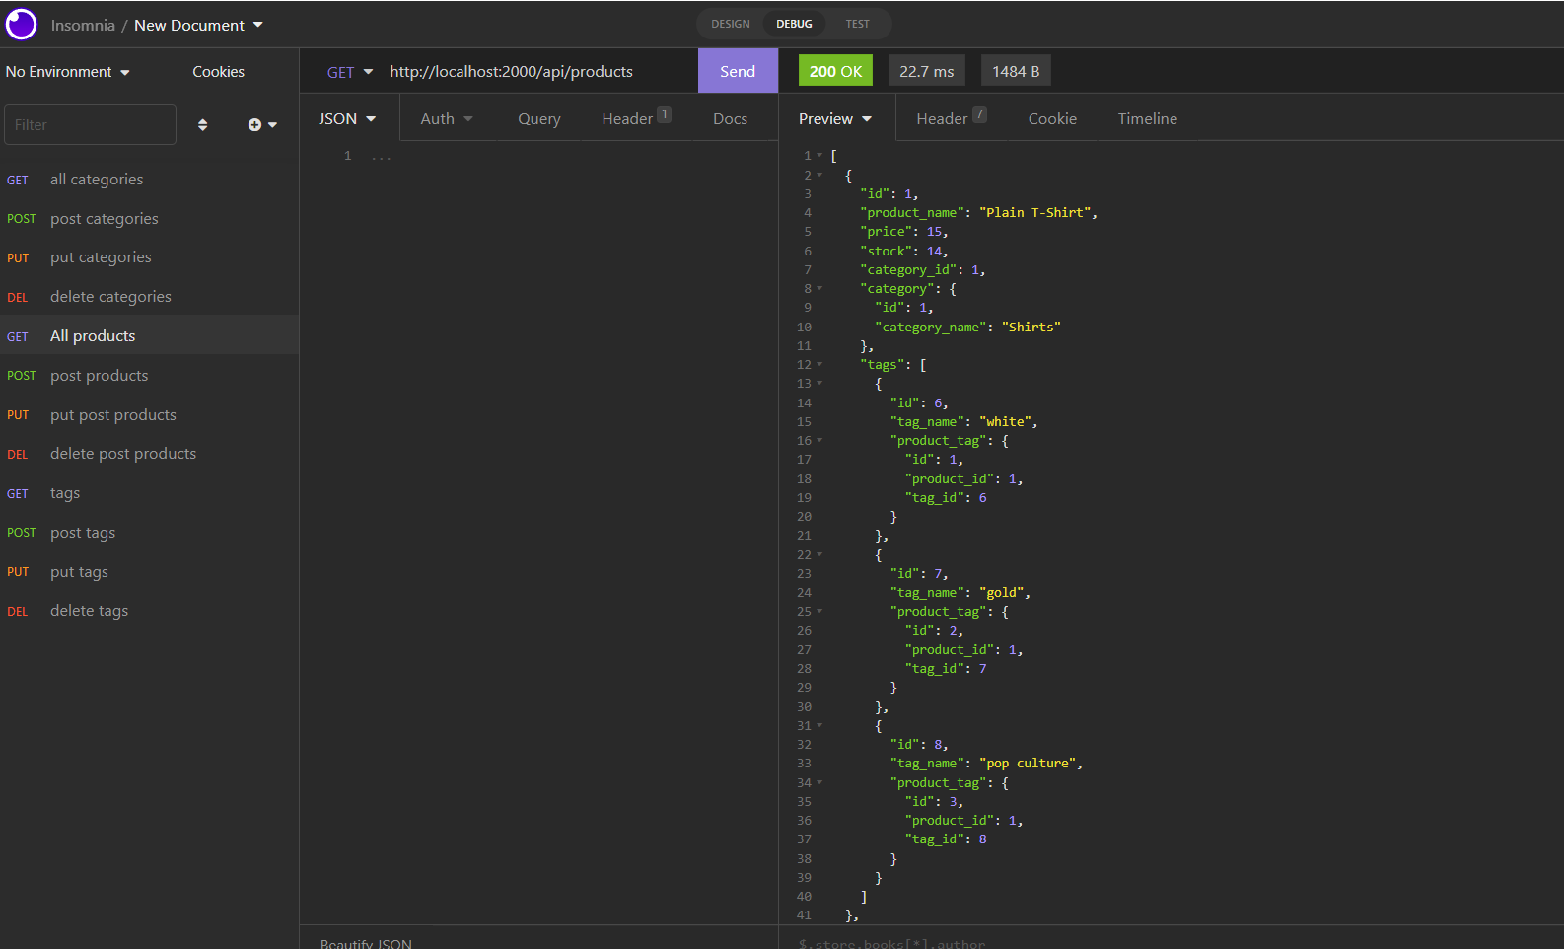Image resolution: width=1564 pixels, height=949 pixels.
Task: Click the "gold" tag name value
Action: (1002, 593)
